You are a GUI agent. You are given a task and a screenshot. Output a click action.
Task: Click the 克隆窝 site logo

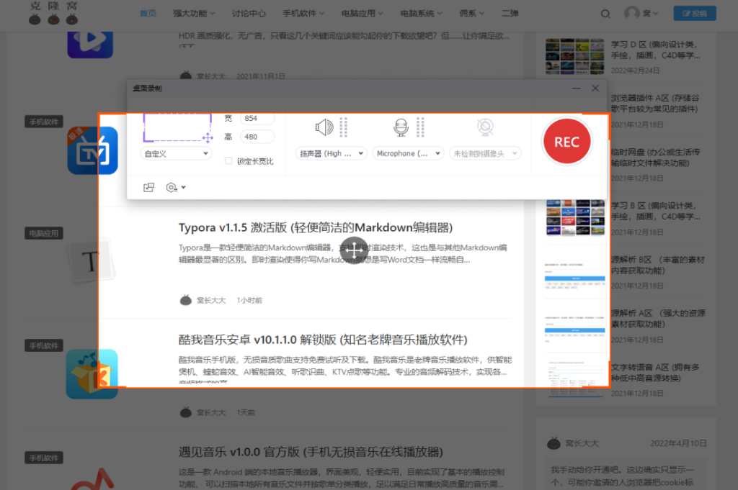click(x=53, y=13)
